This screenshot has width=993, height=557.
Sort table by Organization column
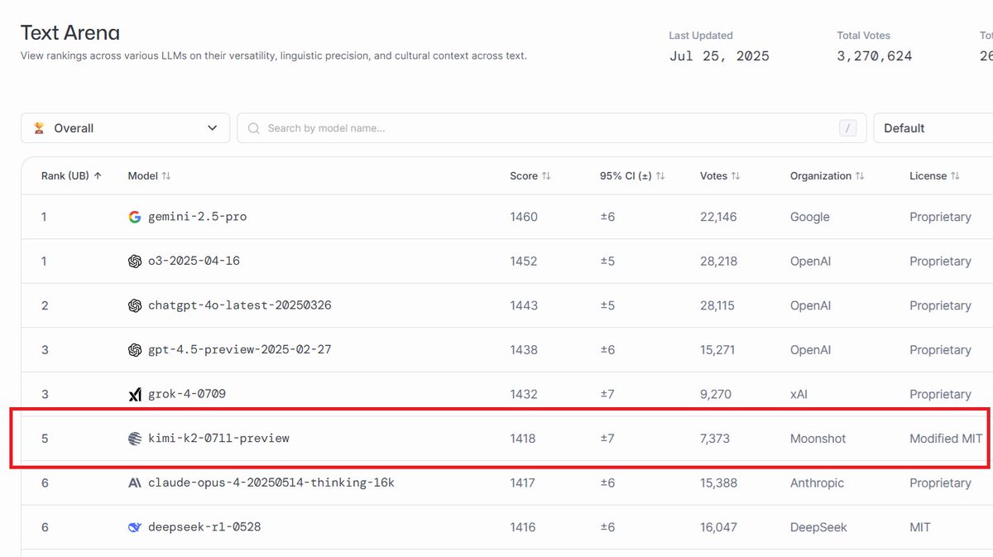click(827, 175)
